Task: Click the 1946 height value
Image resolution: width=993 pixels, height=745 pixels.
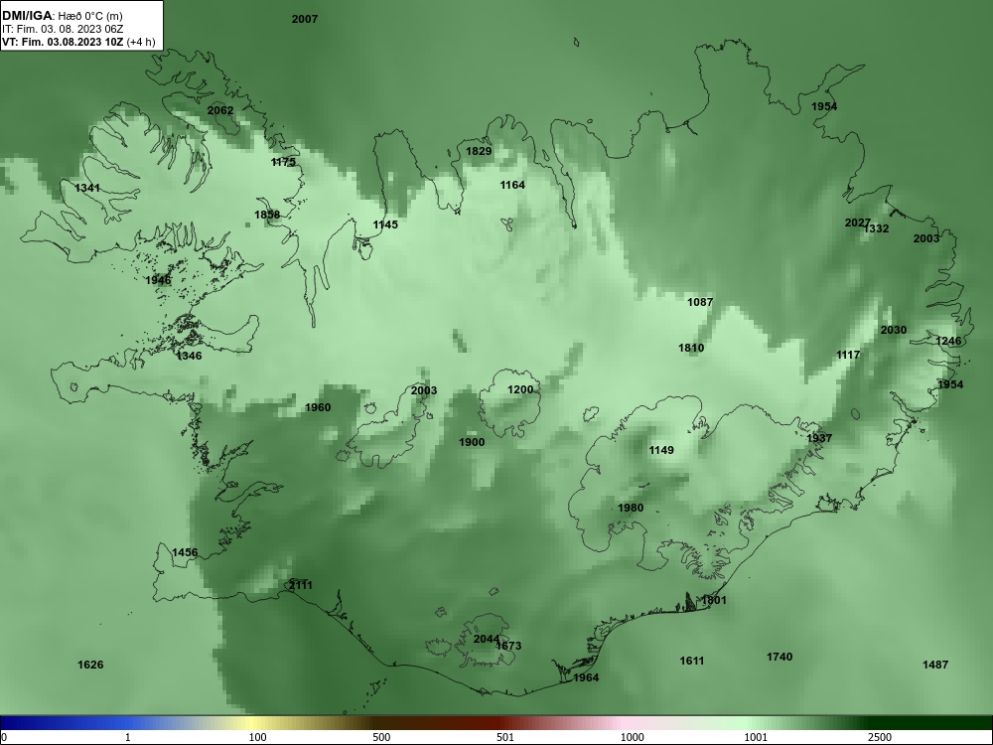Action: [x=158, y=280]
